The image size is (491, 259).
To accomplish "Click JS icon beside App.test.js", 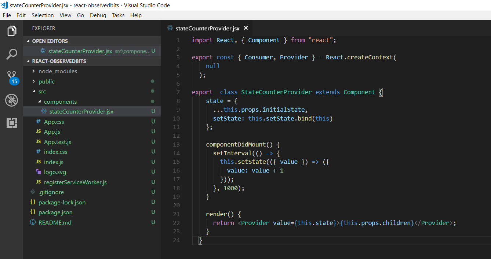I will pyautogui.click(x=38, y=142).
